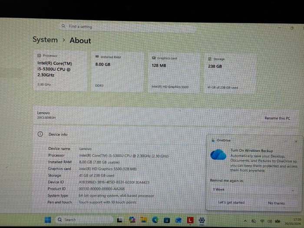Select the Device ID value text
The height and width of the screenshot is (228, 304).
114,182
